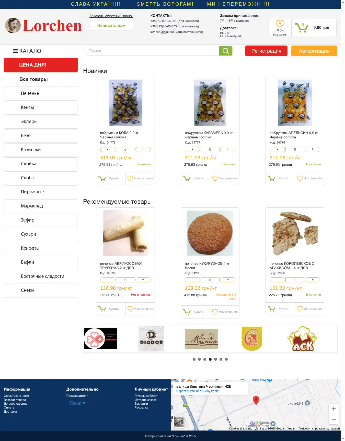Zoom in on the Google map
This screenshot has height=441, width=345.
click(333, 409)
